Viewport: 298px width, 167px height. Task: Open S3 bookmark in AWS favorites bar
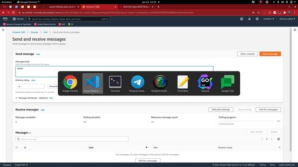pyautogui.click(x=71, y=24)
